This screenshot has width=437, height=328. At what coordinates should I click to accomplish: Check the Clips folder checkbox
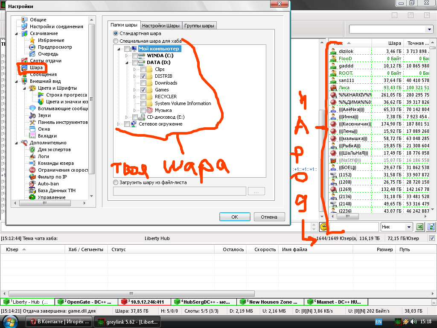[143, 69]
